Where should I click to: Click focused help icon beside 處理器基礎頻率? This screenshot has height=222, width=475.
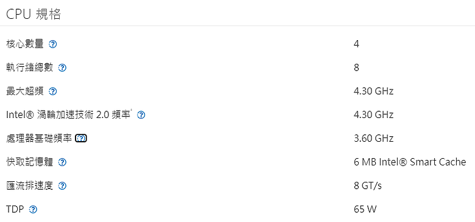[x=81, y=139]
